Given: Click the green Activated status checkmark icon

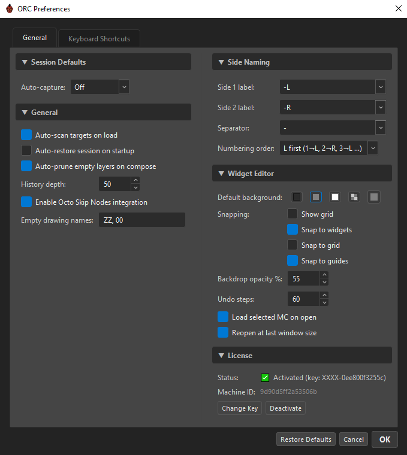Looking at the screenshot, I should tap(265, 378).
